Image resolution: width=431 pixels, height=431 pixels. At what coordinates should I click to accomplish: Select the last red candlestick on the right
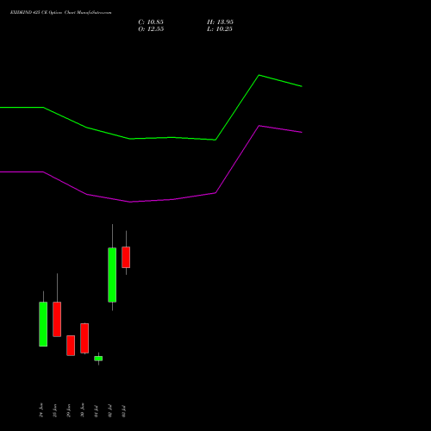[126, 257]
